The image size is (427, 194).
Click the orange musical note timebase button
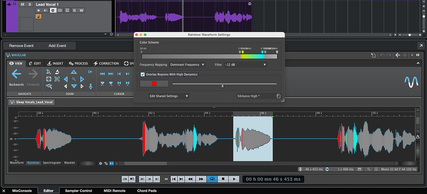click(x=38, y=17)
